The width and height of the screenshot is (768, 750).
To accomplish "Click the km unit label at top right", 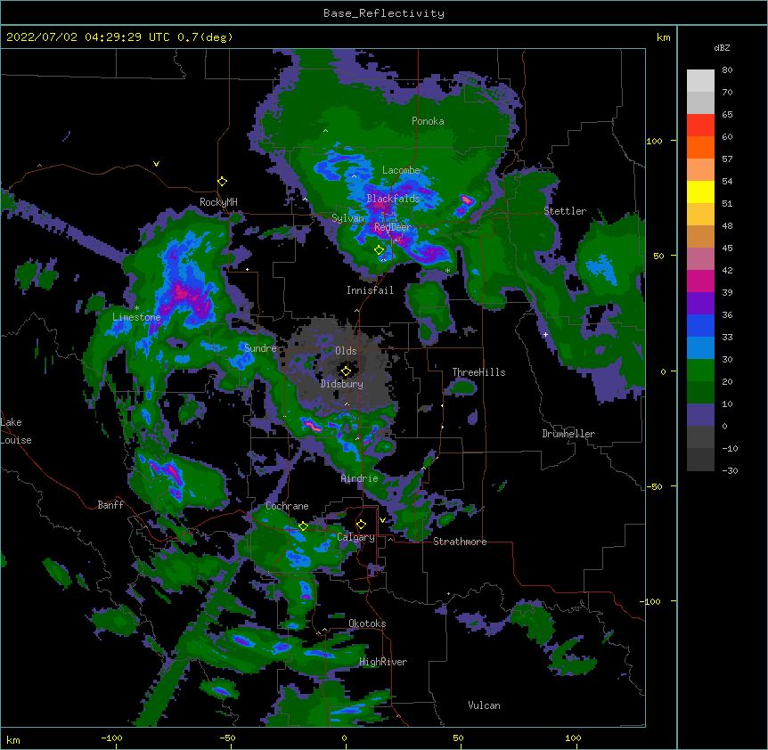I will point(664,37).
